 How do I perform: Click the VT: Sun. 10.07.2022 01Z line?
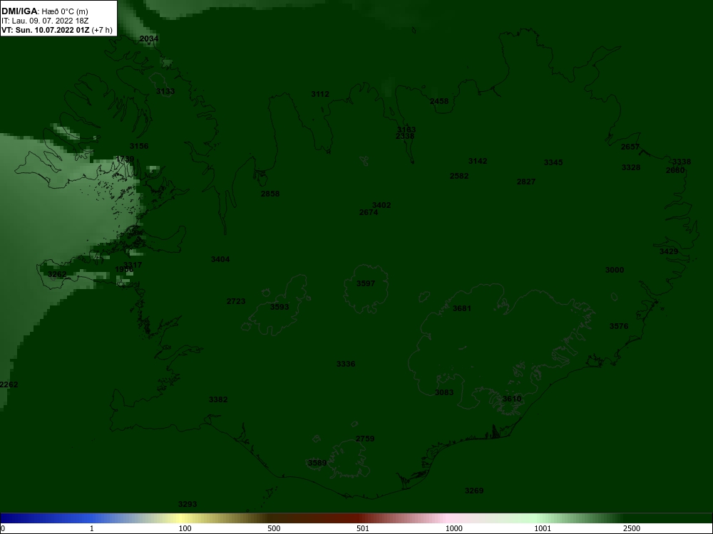(57, 30)
